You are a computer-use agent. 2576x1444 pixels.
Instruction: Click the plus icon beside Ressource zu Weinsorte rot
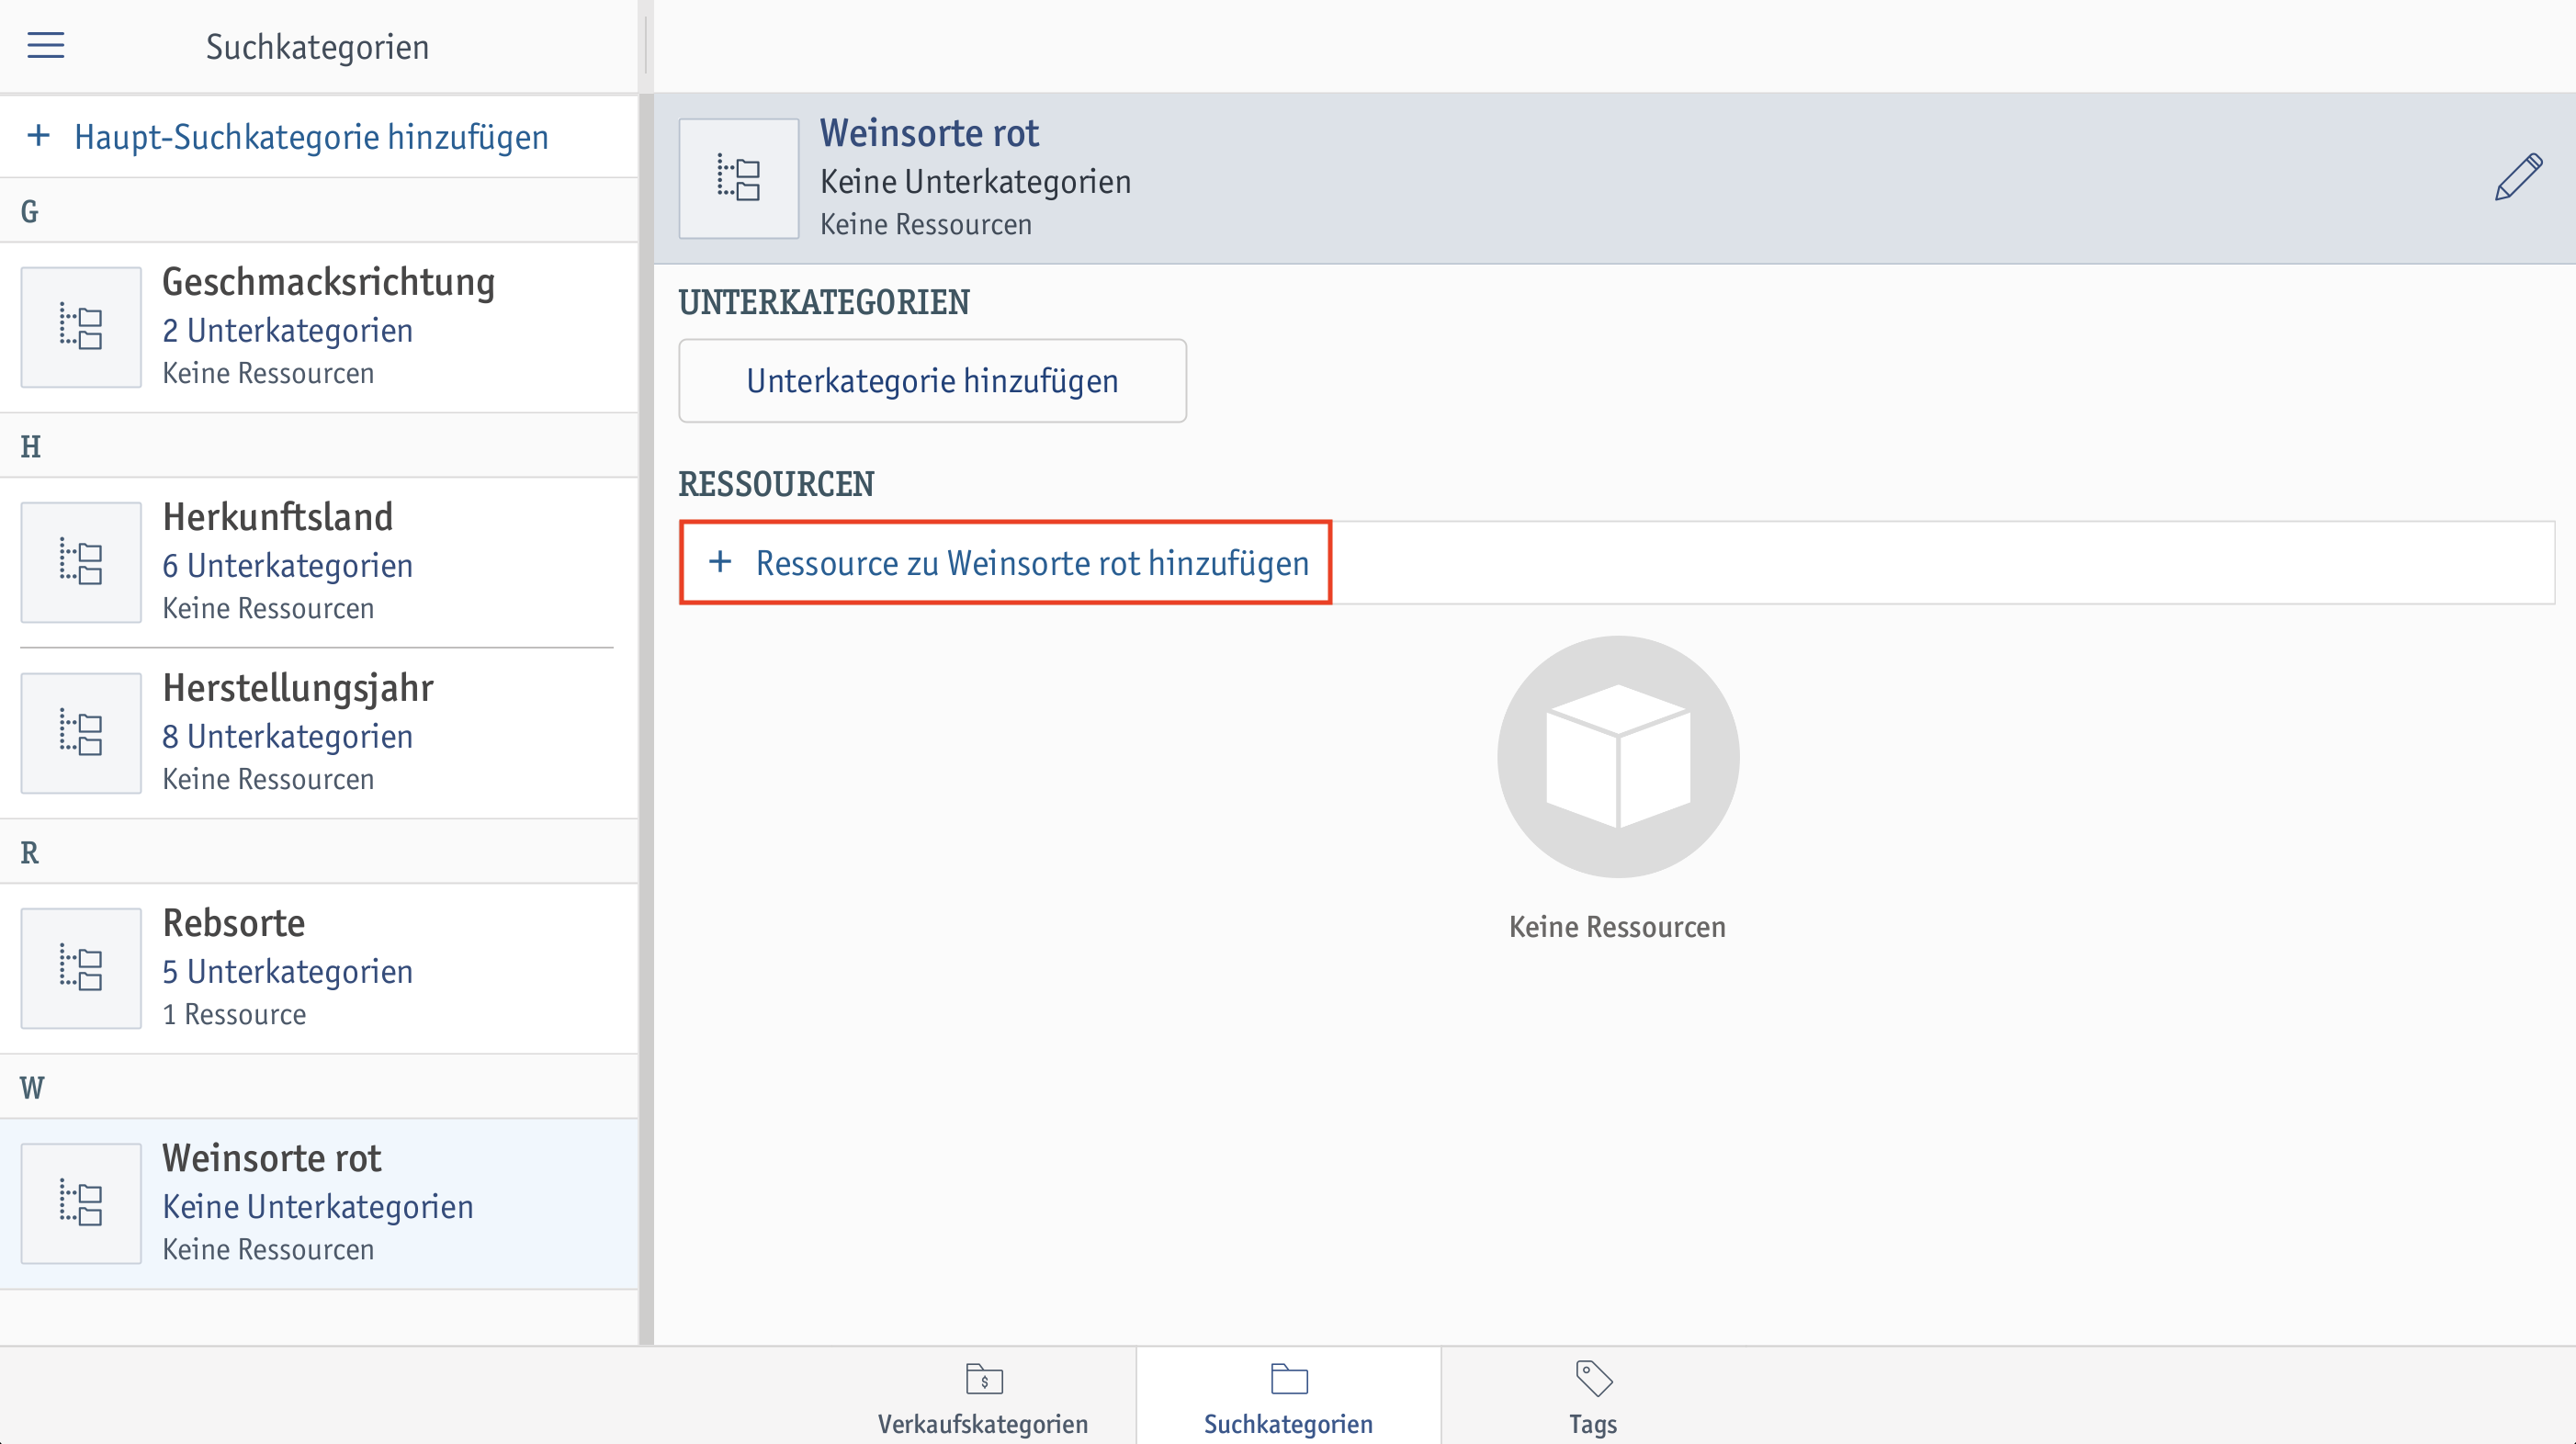click(720, 562)
